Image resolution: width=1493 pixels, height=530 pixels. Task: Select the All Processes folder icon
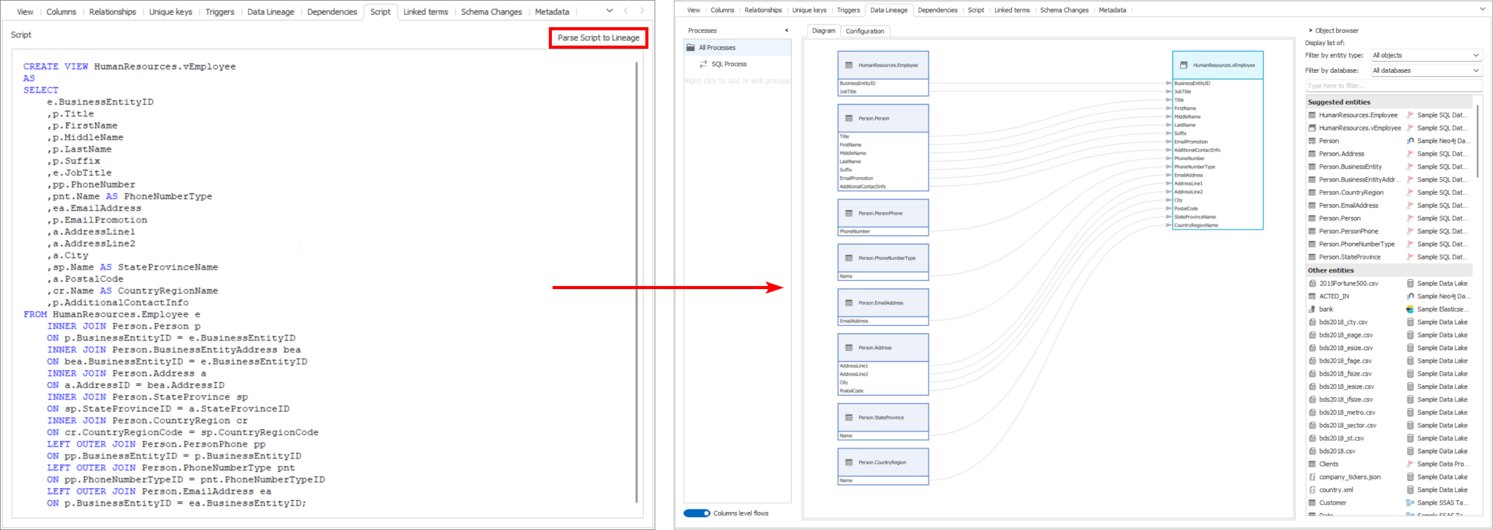[x=691, y=48]
